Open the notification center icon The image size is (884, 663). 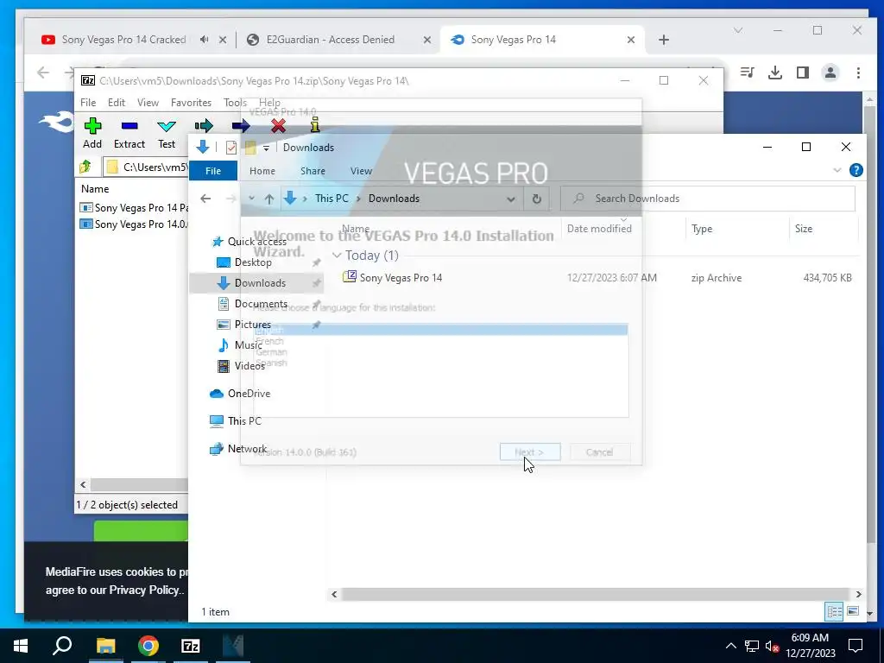pyautogui.click(x=856, y=646)
